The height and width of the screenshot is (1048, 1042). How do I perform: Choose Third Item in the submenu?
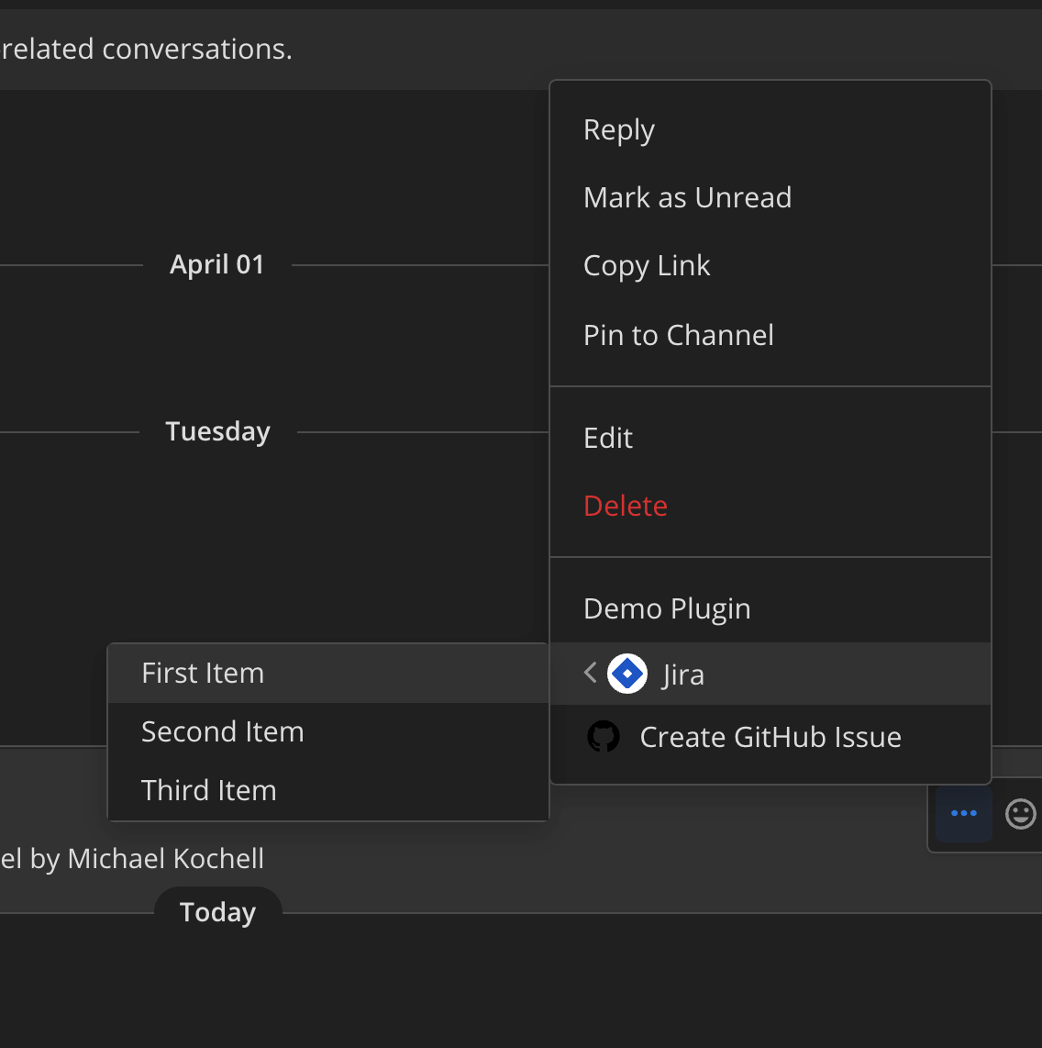[209, 790]
